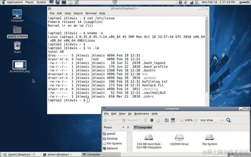Click the '.bash_profile' entry in terminal
The image size is (251, 157).
click(x=155, y=67)
